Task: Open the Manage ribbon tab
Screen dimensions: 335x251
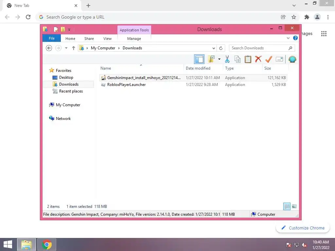Action: click(x=134, y=39)
